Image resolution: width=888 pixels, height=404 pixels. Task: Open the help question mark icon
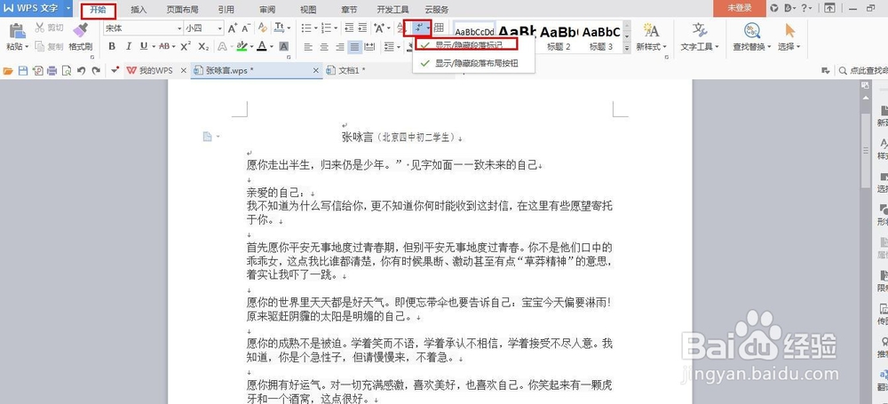click(806, 8)
